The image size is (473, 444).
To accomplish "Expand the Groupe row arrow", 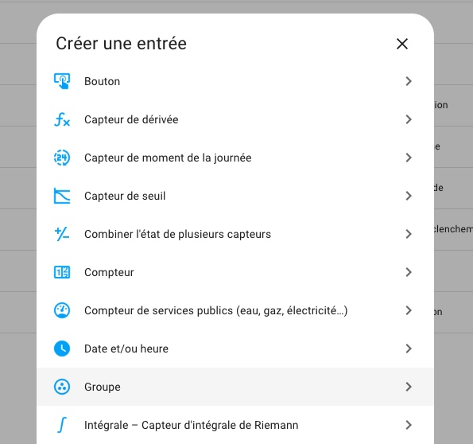I will coord(409,387).
